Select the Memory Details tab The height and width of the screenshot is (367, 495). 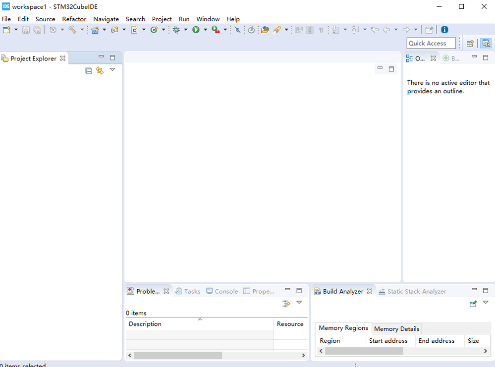(396, 329)
